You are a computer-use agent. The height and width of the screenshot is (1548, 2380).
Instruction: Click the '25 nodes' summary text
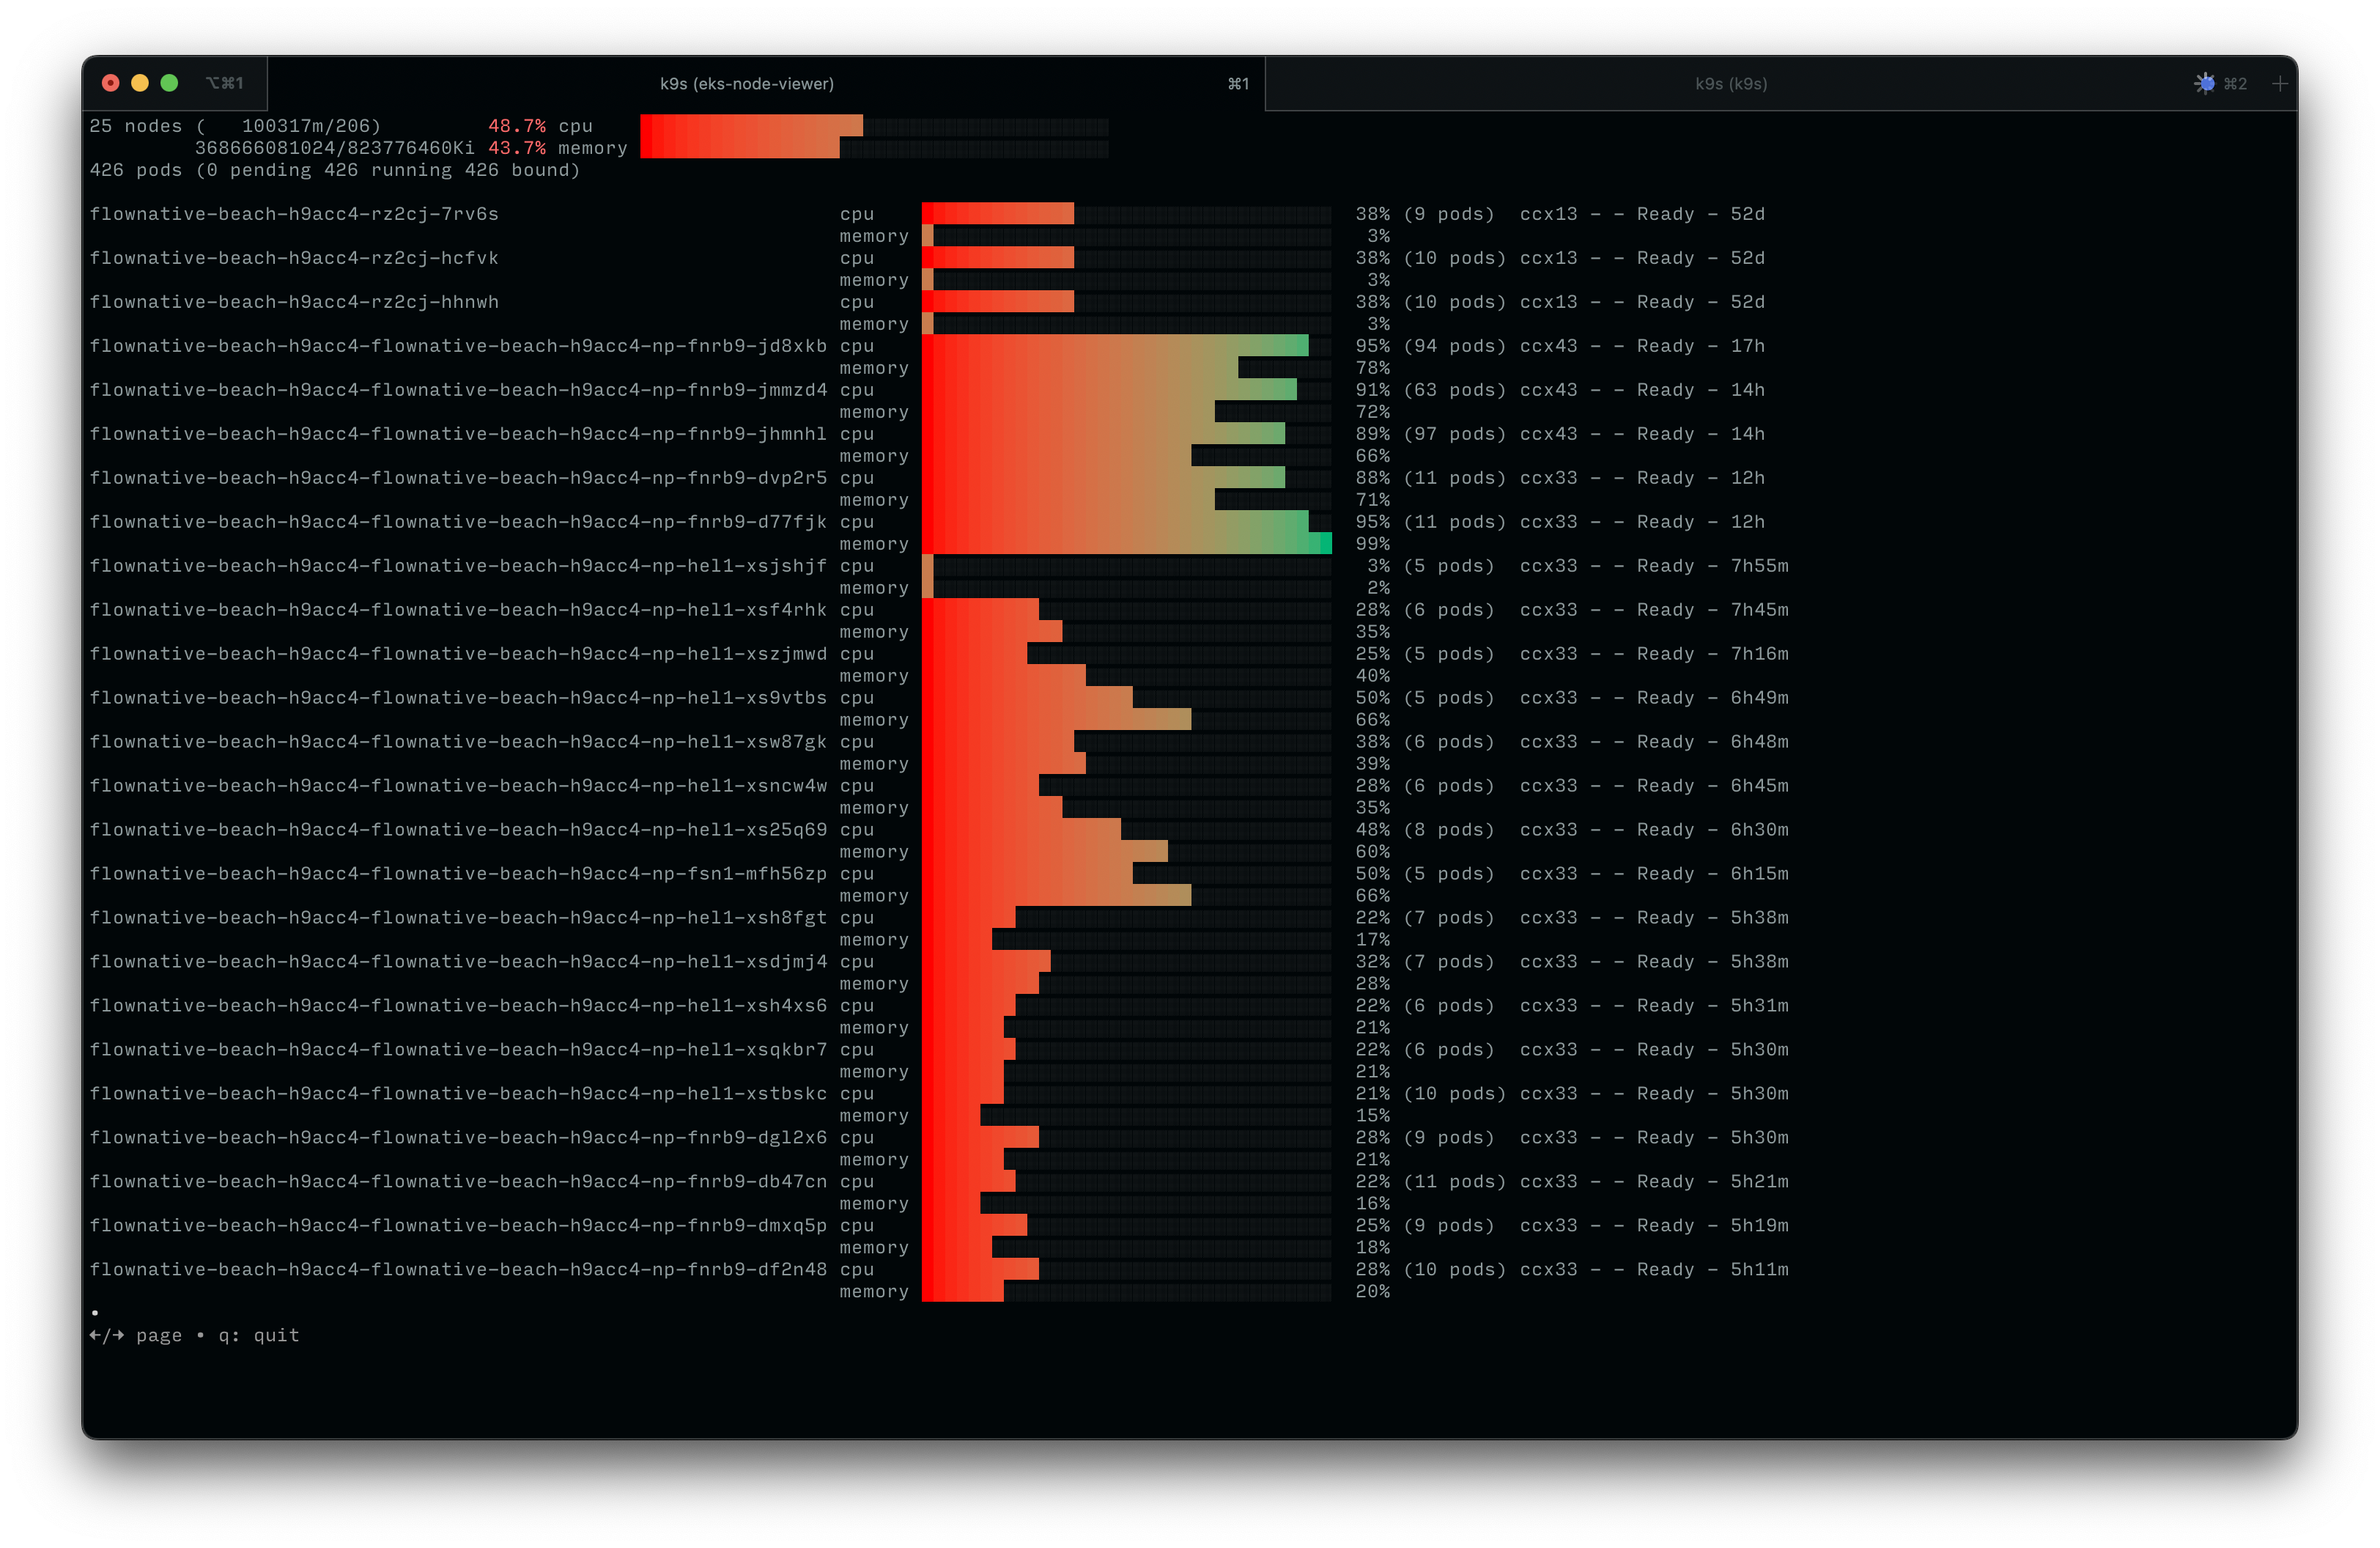click(x=136, y=126)
